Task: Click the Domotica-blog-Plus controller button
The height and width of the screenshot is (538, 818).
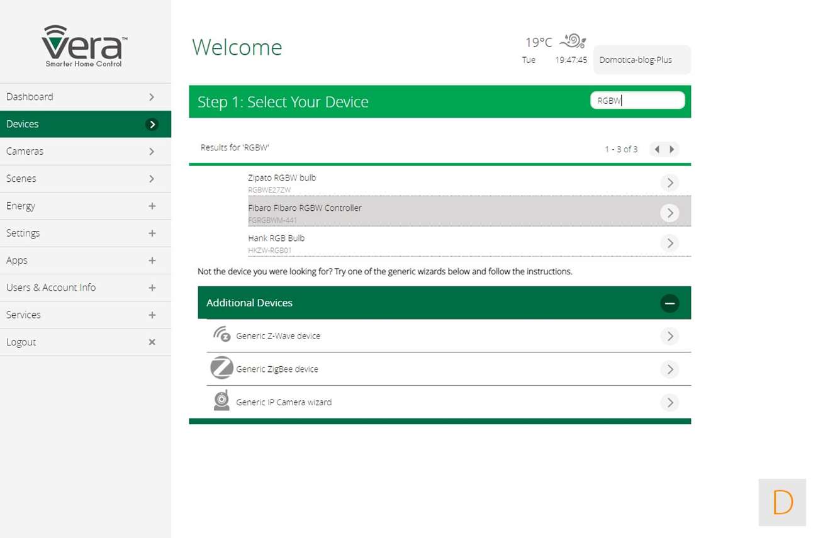Action: [x=641, y=60]
